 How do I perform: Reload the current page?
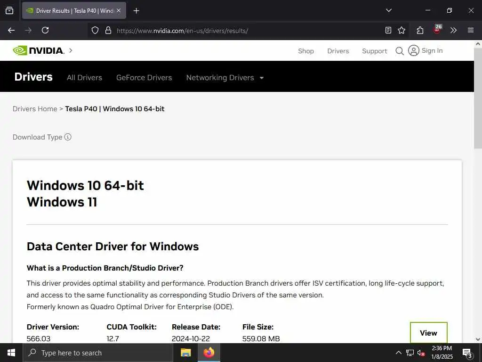pyautogui.click(x=45, y=30)
